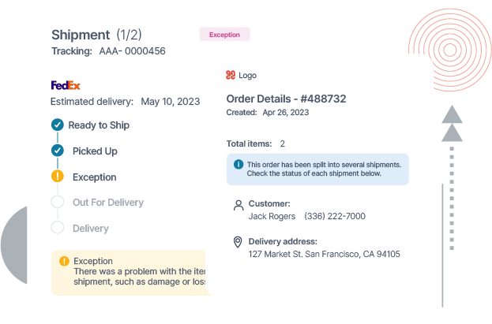Click the gray double up-arrow graphic

point(452,124)
